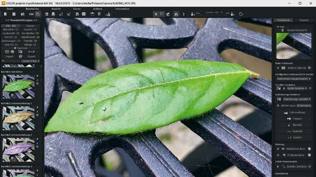Screen dimensions: 316x177
Task: Click the Lupe preview image
Action: pos(294,46)
